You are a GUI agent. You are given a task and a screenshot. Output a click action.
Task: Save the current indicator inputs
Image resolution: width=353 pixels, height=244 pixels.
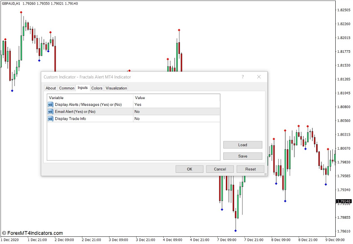point(242,156)
